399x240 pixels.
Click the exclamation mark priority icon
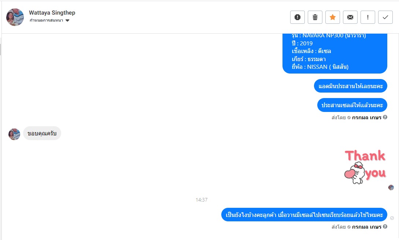[x=368, y=17]
